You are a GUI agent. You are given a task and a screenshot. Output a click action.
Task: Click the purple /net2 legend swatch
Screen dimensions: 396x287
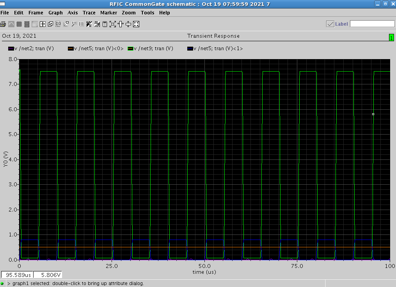[11, 49]
